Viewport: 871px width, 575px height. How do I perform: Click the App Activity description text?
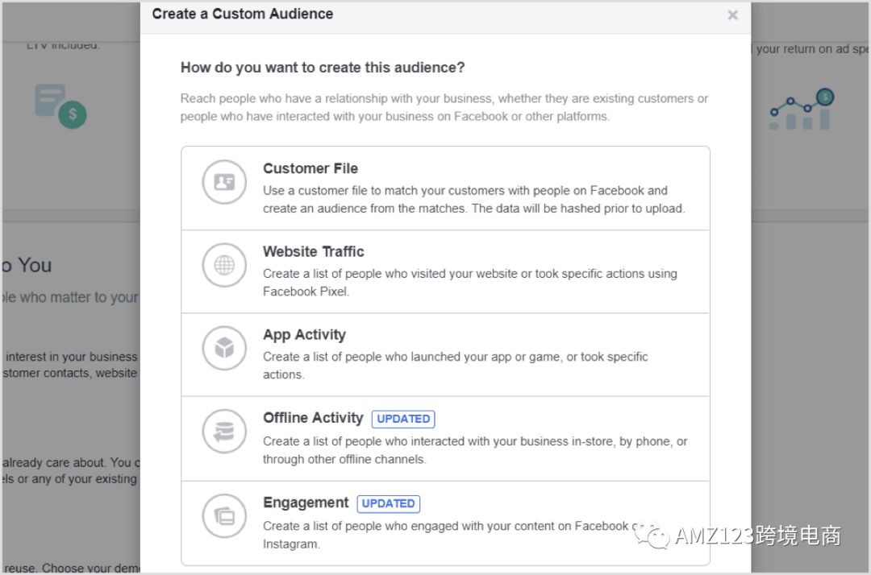click(455, 365)
